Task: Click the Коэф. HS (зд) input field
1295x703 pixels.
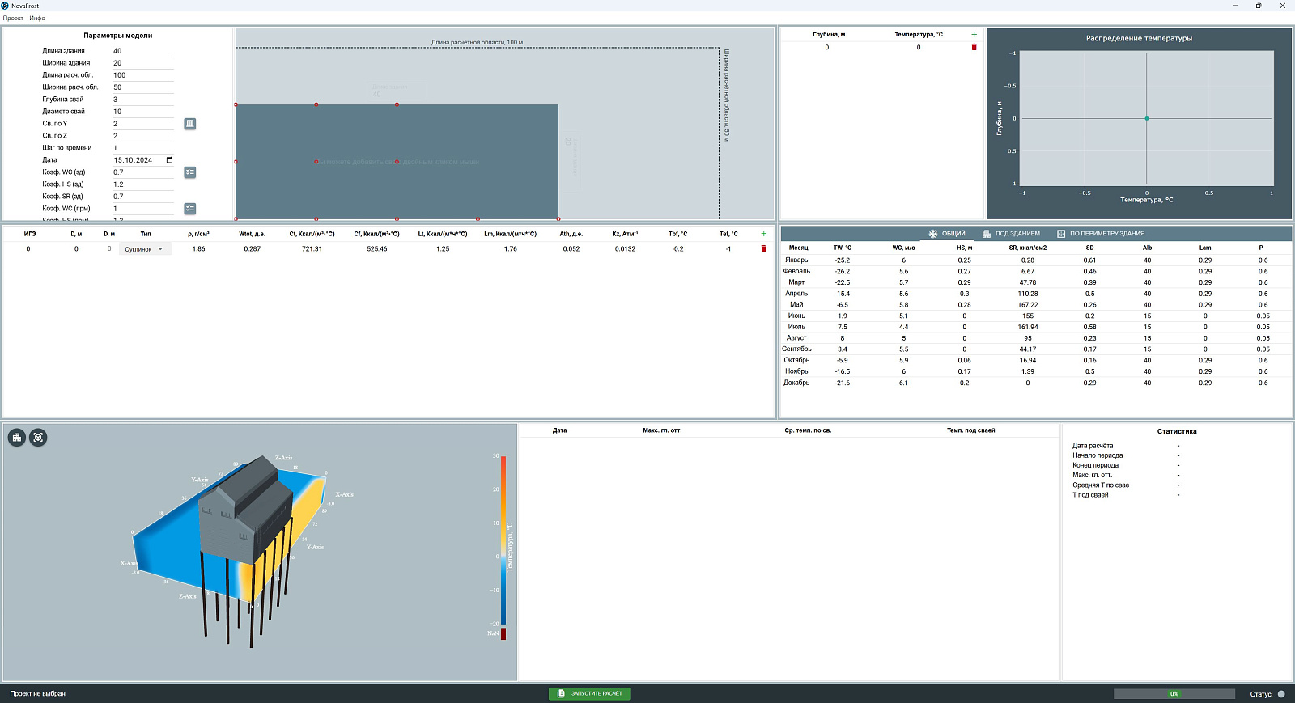Action: [x=142, y=184]
